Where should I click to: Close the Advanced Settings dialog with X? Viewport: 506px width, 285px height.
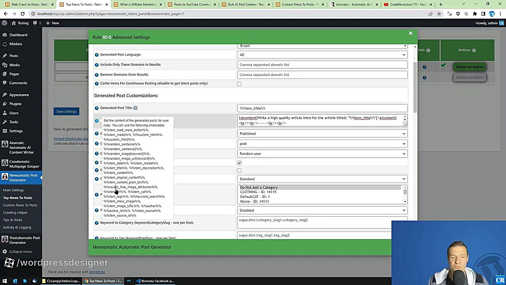[x=410, y=33]
